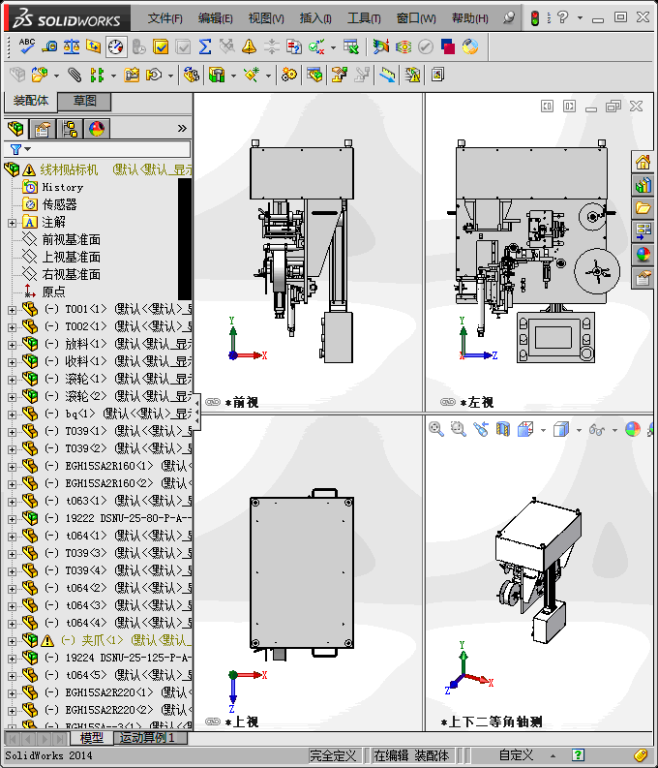Viewport: 658px width, 768px height.
Task: Open the FeatureManager design tree tab
Action: (x=15, y=129)
